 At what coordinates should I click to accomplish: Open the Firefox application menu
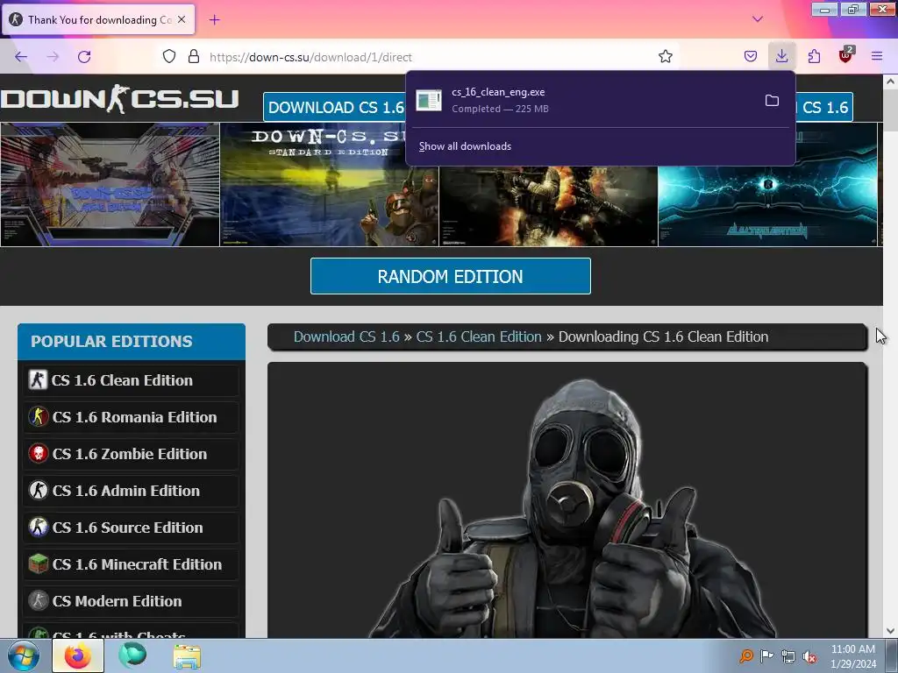[x=877, y=56]
